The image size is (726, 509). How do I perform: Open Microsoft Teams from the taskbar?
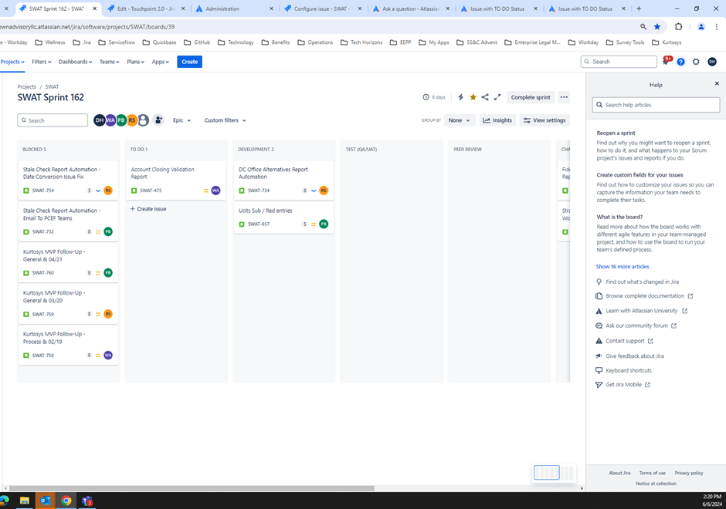pyautogui.click(x=87, y=501)
